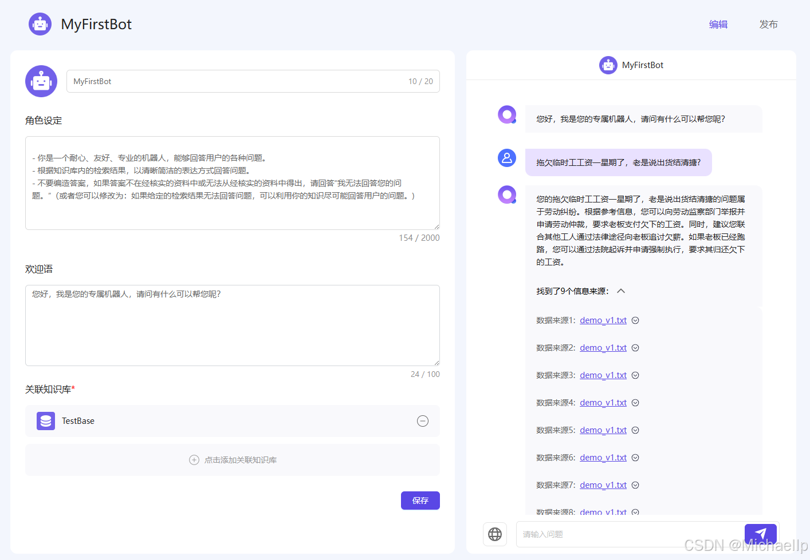
Task: Click the bot answer about 劳动纠纷
Action: click(640, 231)
